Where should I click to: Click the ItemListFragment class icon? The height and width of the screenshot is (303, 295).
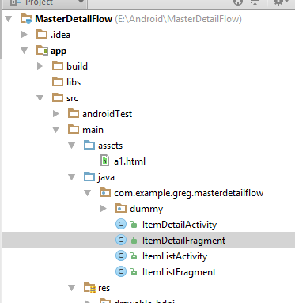(121, 272)
